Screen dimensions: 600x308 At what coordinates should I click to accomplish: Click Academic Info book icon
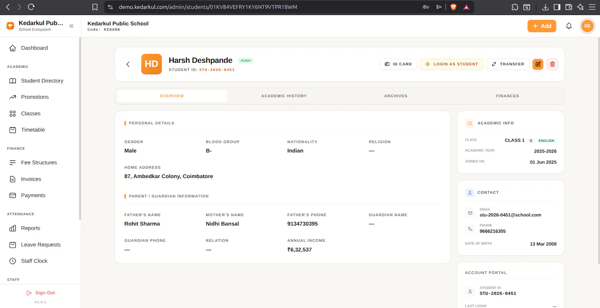[470, 123]
